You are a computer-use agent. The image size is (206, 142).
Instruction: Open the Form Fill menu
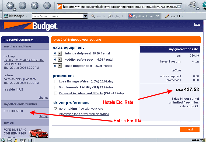pyautogui.click(x=174, y=16)
